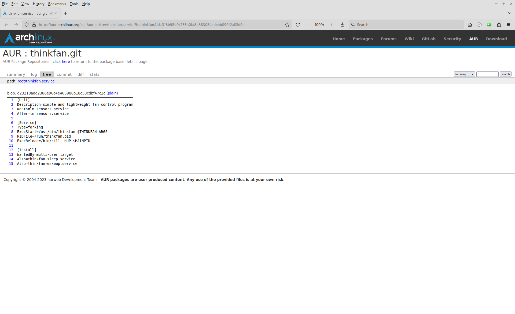Reload the current page
This screenshot has width=515, height=314.
pos(298,25)
